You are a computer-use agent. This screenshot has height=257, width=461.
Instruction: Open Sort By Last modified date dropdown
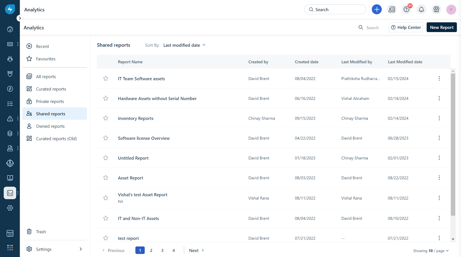[x=184, y=45]
